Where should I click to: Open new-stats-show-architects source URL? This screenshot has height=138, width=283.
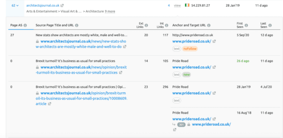81,44
